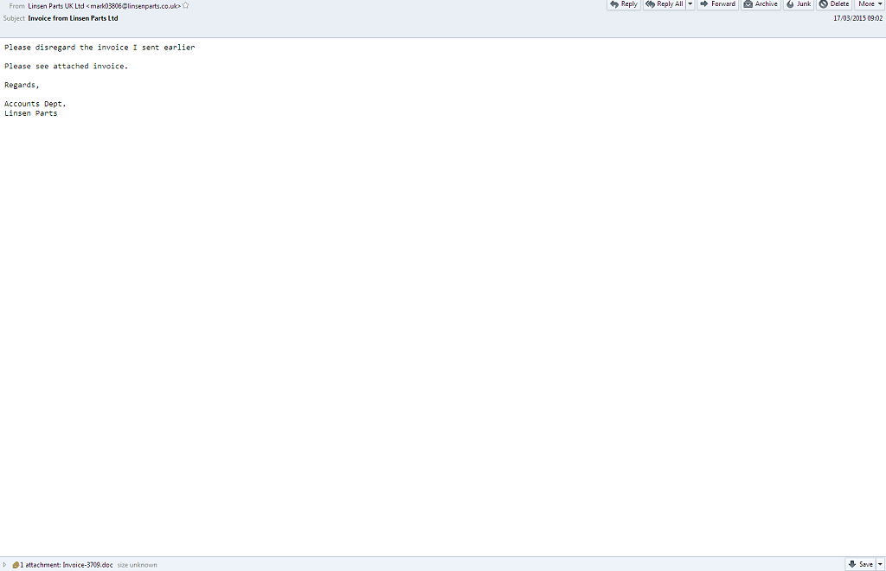Click the subject line text
886x571 pixels.
tap(73, 18)
